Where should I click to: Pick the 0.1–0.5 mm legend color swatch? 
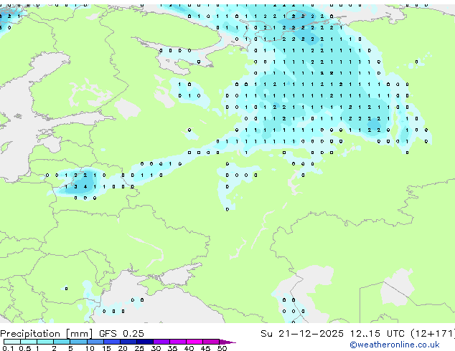(x=12, y=342)
